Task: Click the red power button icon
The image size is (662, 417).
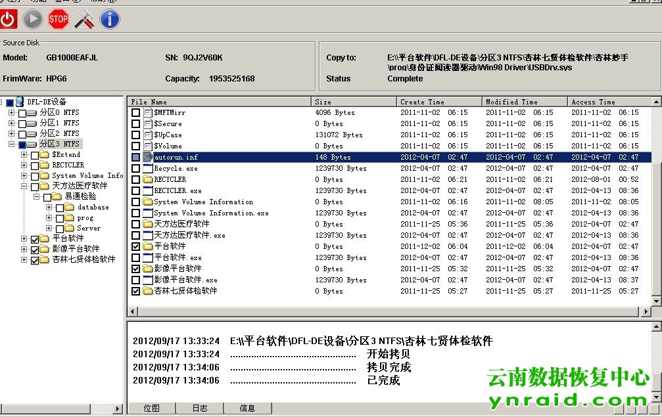Action: (8, 19)
